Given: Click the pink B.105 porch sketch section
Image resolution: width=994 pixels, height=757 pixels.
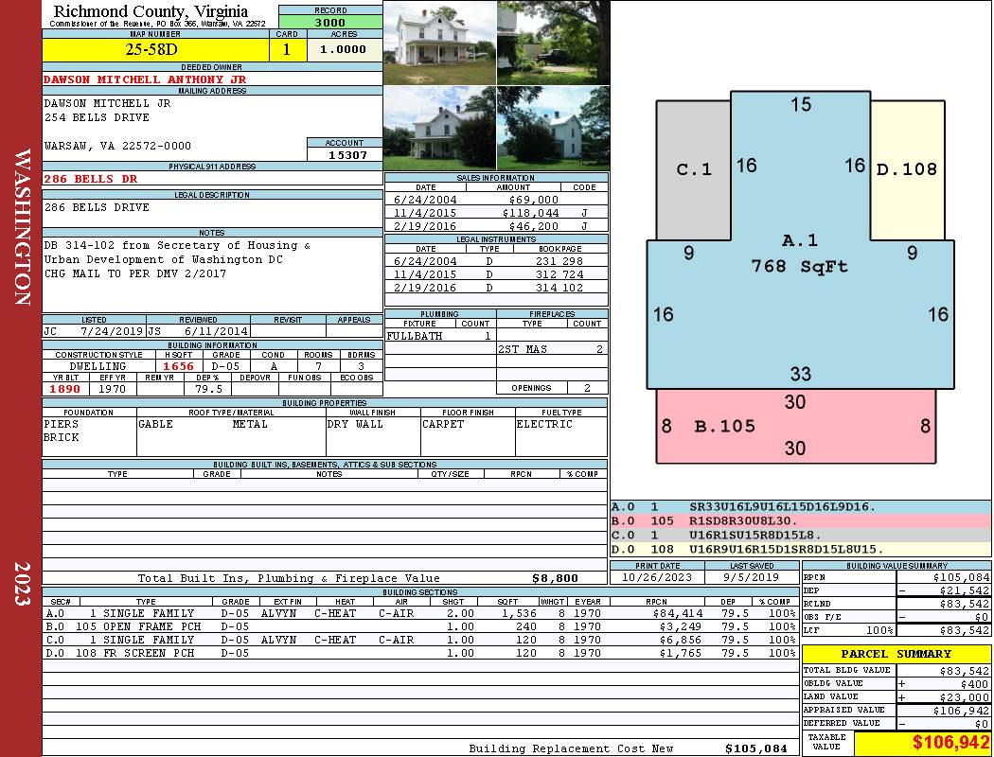Looking at the screenshot, I should coord(795,426).
